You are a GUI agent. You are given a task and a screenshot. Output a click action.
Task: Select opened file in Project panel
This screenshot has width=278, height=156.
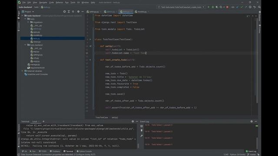tap(64, 12)
